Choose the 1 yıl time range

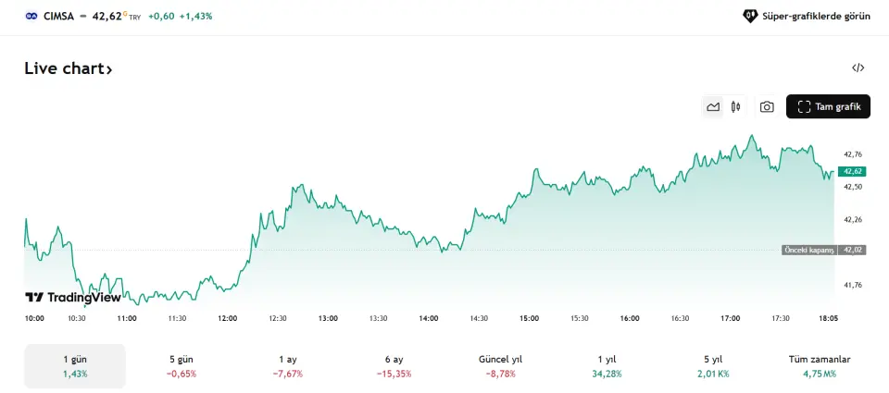coord(607,366)
